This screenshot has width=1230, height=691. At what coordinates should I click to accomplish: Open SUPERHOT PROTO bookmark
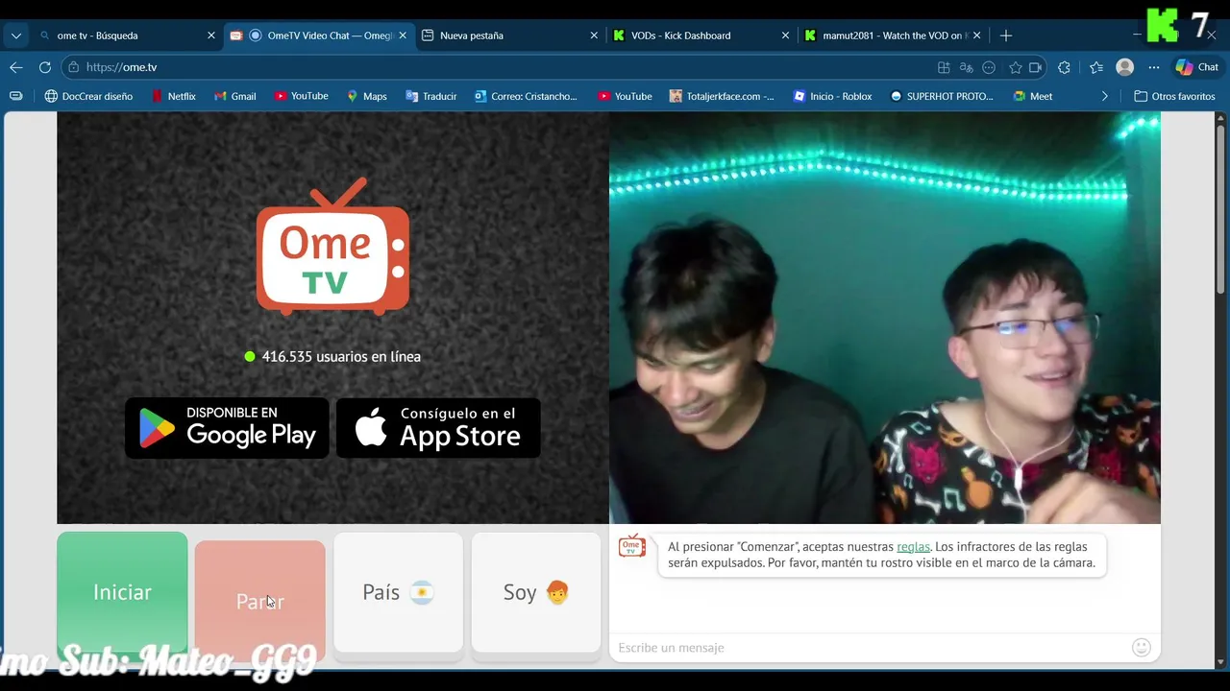pos(941,96)
